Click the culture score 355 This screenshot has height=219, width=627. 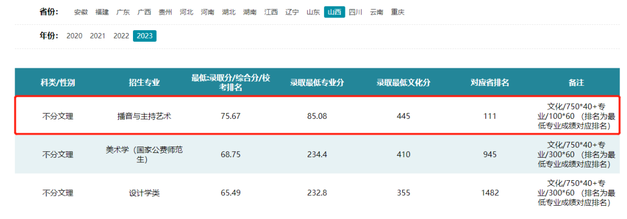403,193
